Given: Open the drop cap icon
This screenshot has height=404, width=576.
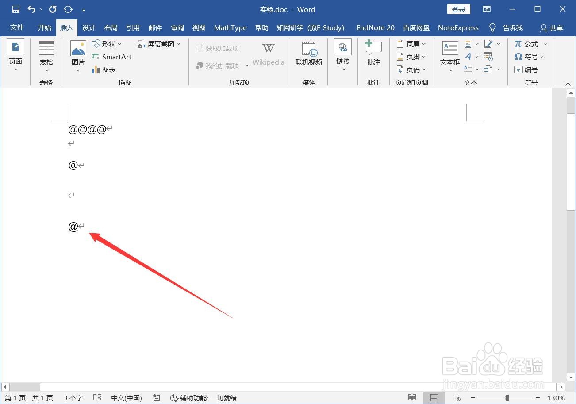Looking at the screenshot, I should [x=472, y=69].
